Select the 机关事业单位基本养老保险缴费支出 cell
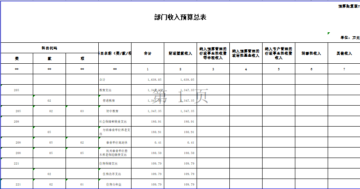This screenshot has width=360, height=189. (x=115, y=153)
